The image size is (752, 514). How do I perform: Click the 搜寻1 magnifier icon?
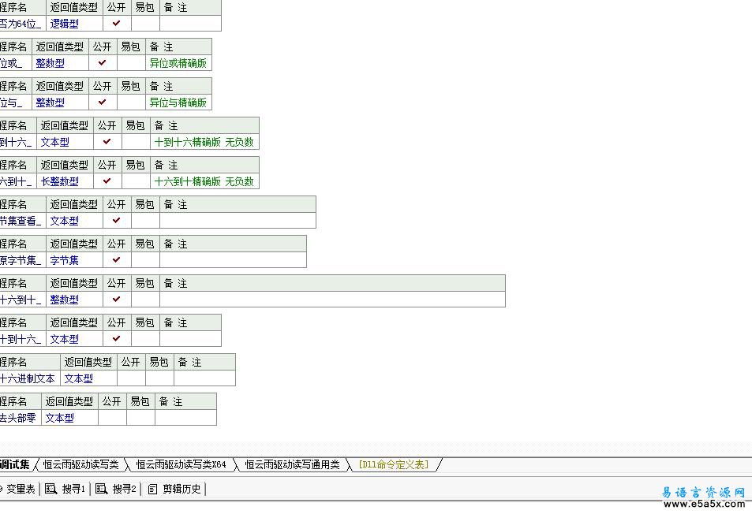[51, 489]
